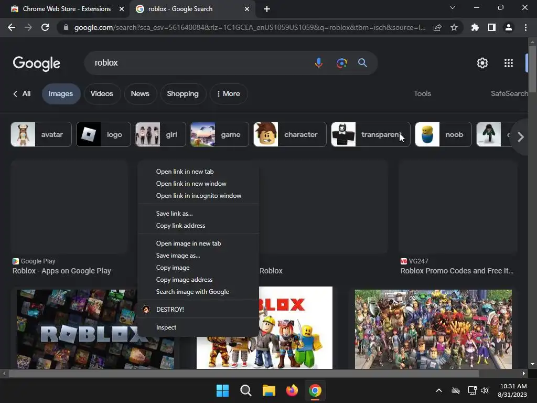Share this page via address bar icon

[437, 27]
